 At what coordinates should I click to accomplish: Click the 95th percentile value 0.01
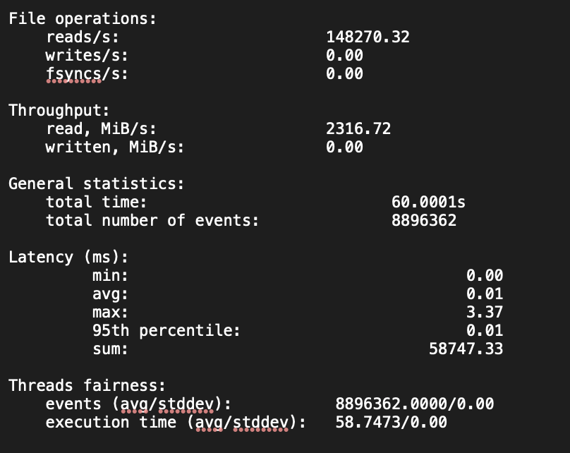(485, 330)
